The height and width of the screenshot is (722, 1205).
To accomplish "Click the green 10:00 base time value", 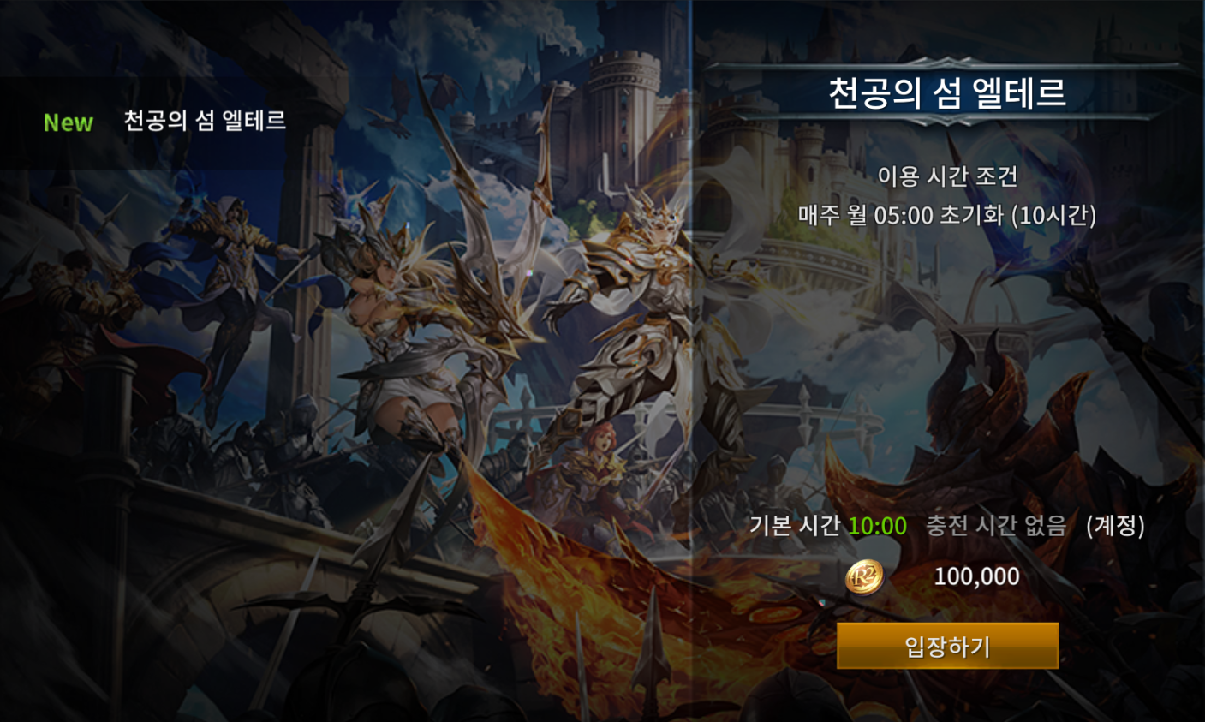I will [877, 525].
